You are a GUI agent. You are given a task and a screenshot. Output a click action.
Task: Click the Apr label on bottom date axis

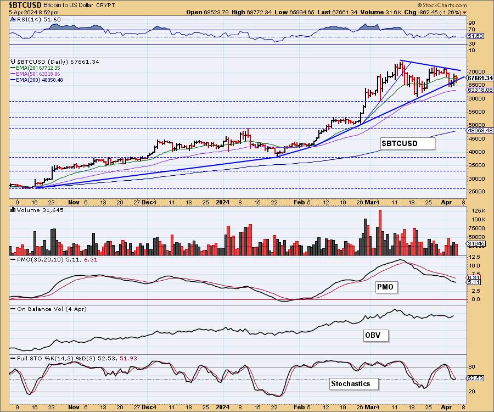[x=446, y=407]
